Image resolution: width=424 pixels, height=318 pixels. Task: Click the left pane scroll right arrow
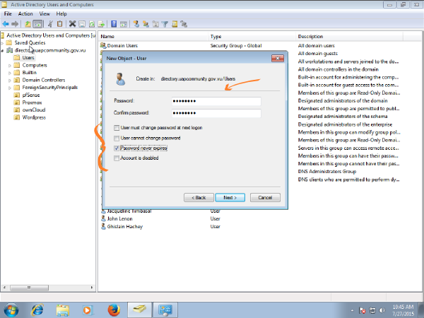pyautogui.click(x=92, y=288)
